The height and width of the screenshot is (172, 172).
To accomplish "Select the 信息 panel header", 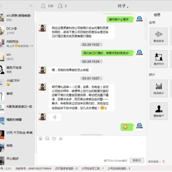I will pyautogui.click(x=157, y=15).
